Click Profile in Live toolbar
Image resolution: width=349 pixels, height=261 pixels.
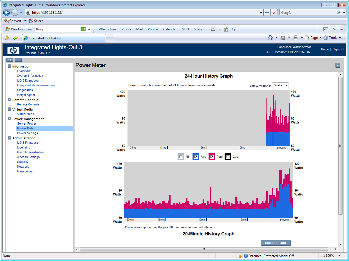pos(126,29)
